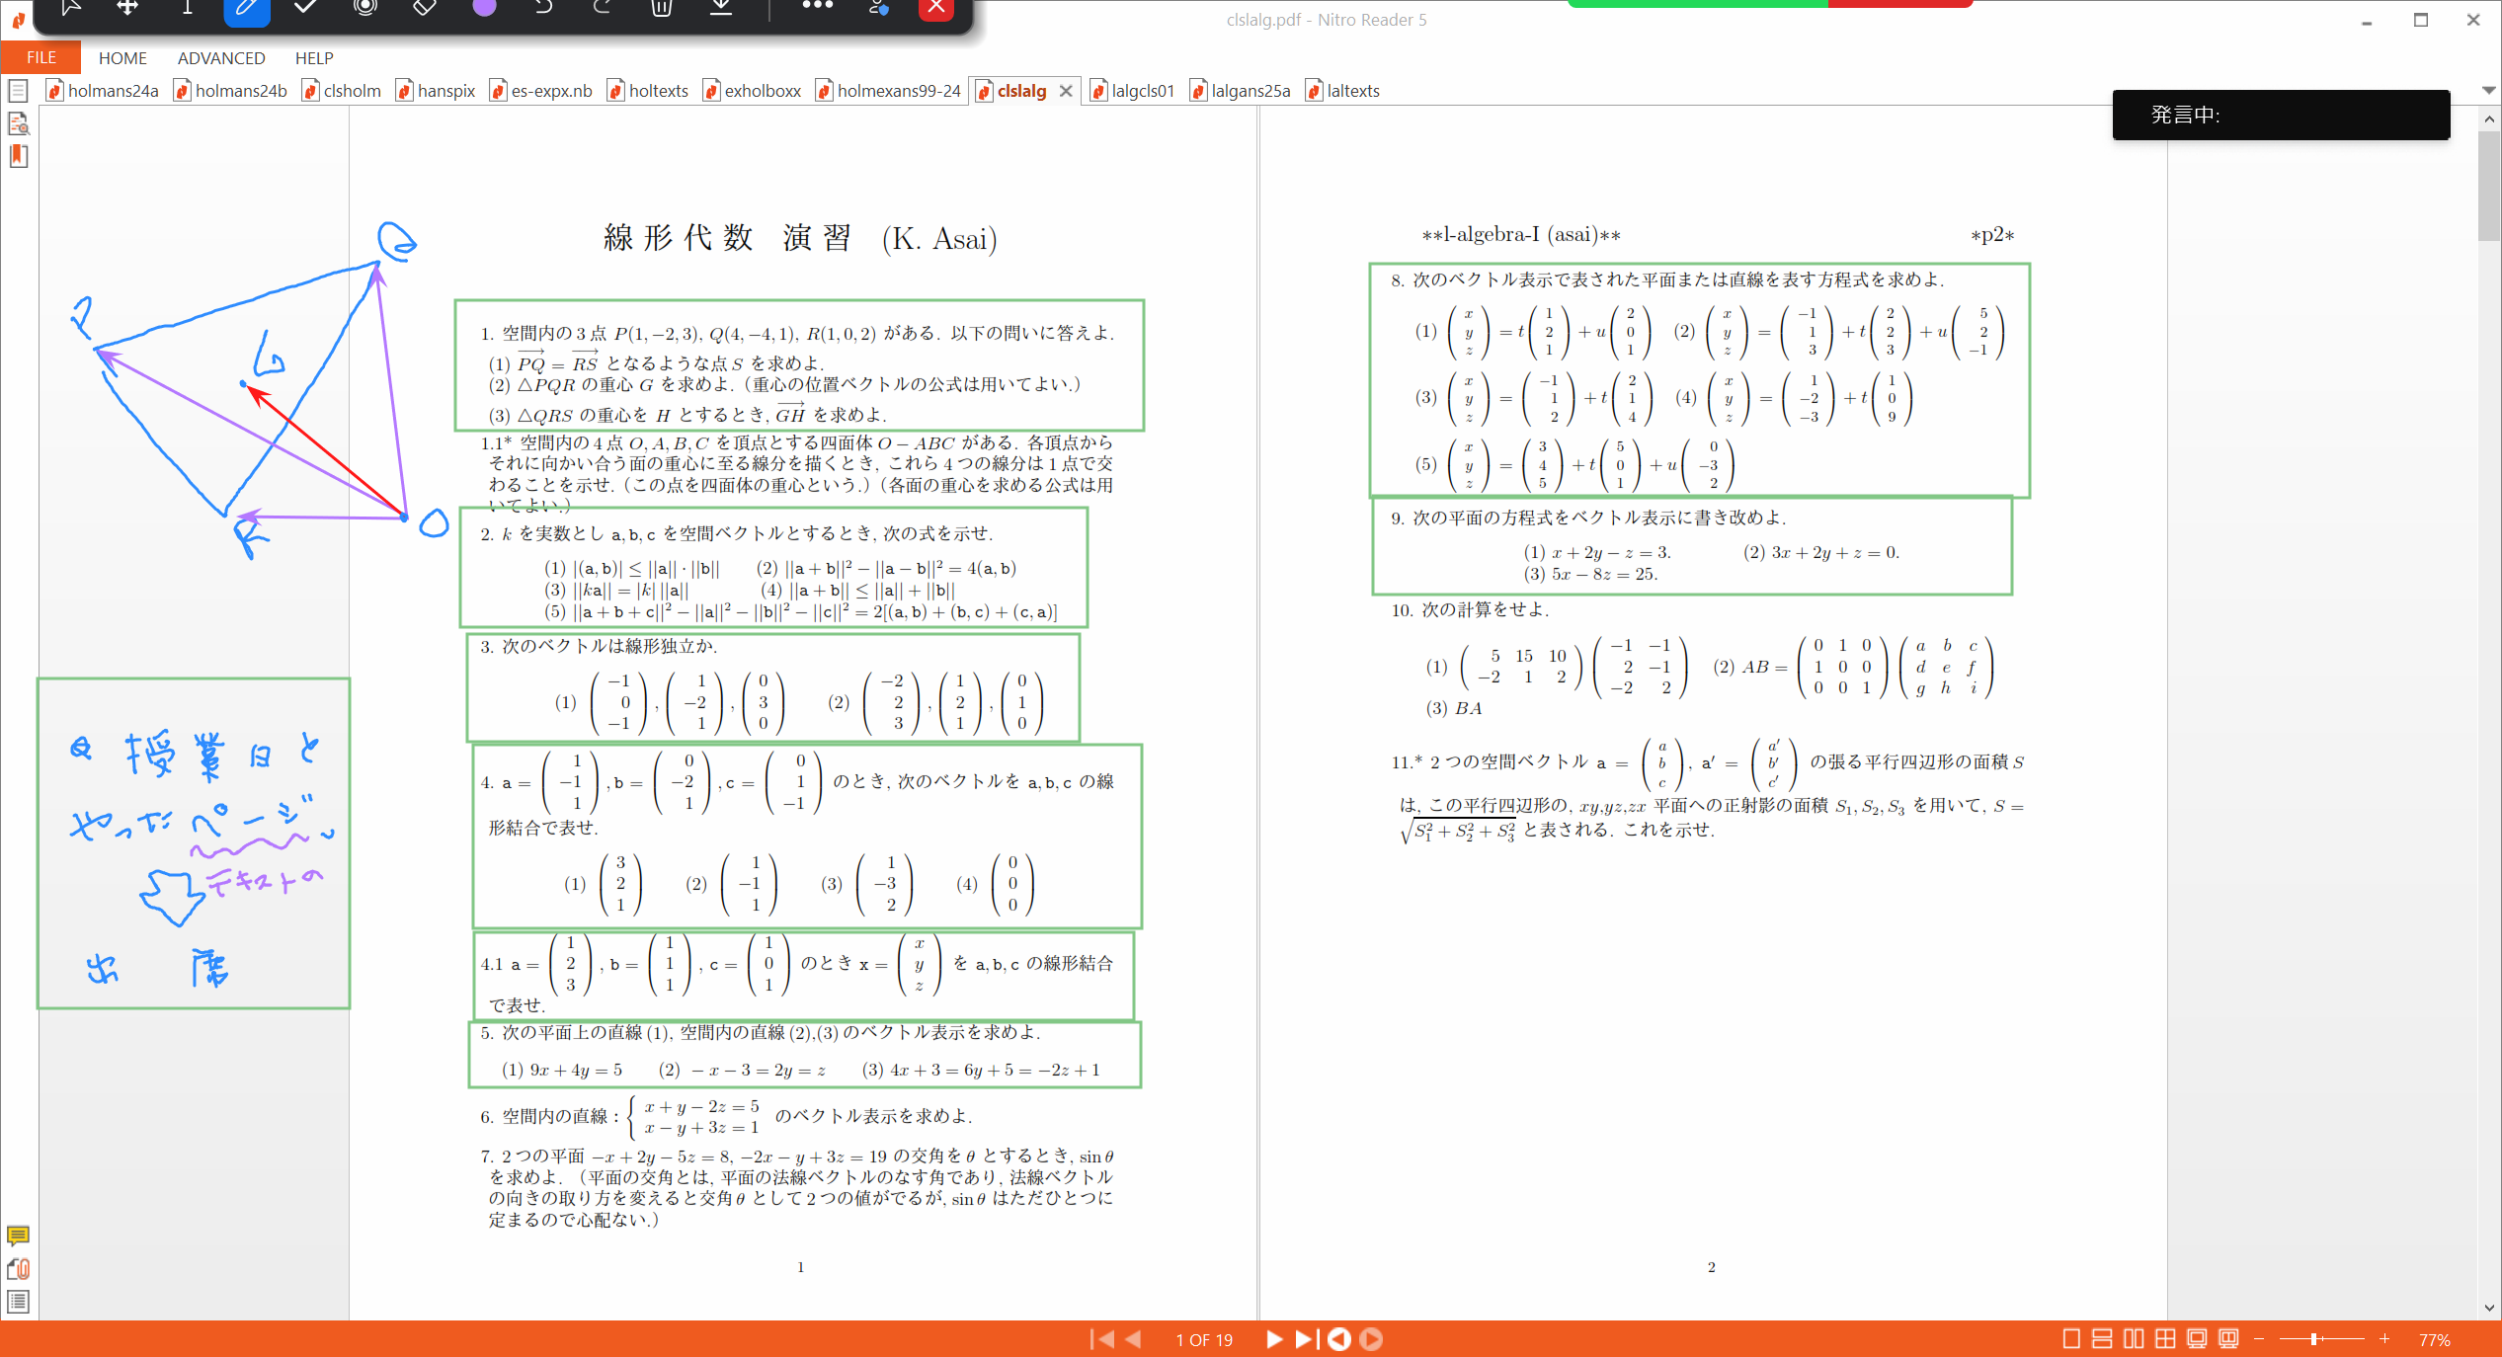Click the undo arrow in annotation toolbar
2502x1357 pixels.
[543, 8]
